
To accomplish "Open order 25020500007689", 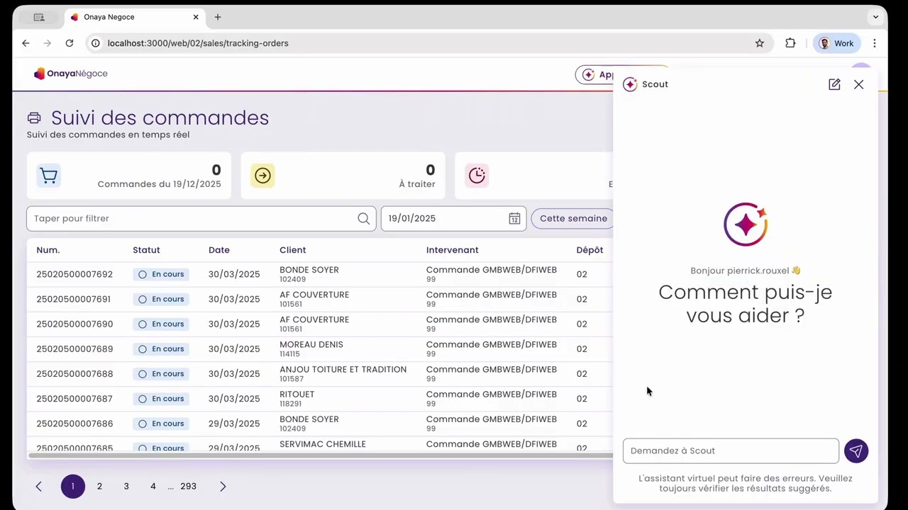I will pyautogui.click(x=74, y=349).
